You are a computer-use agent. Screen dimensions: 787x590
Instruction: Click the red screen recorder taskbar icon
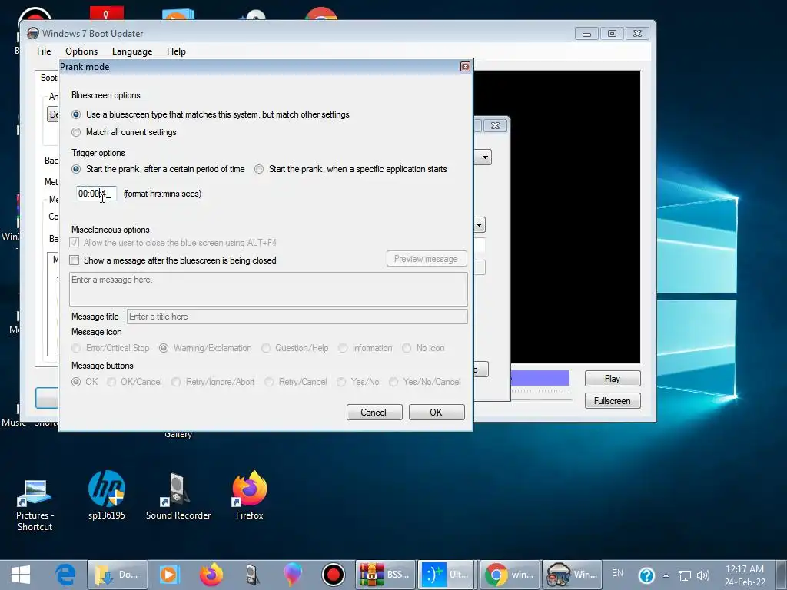pos(334,575)
